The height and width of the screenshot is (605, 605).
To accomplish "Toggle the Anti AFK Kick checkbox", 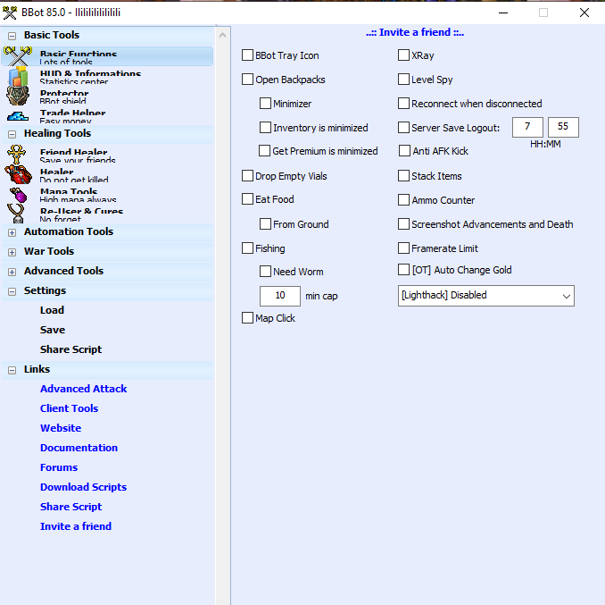I will [x=404, y=151].
